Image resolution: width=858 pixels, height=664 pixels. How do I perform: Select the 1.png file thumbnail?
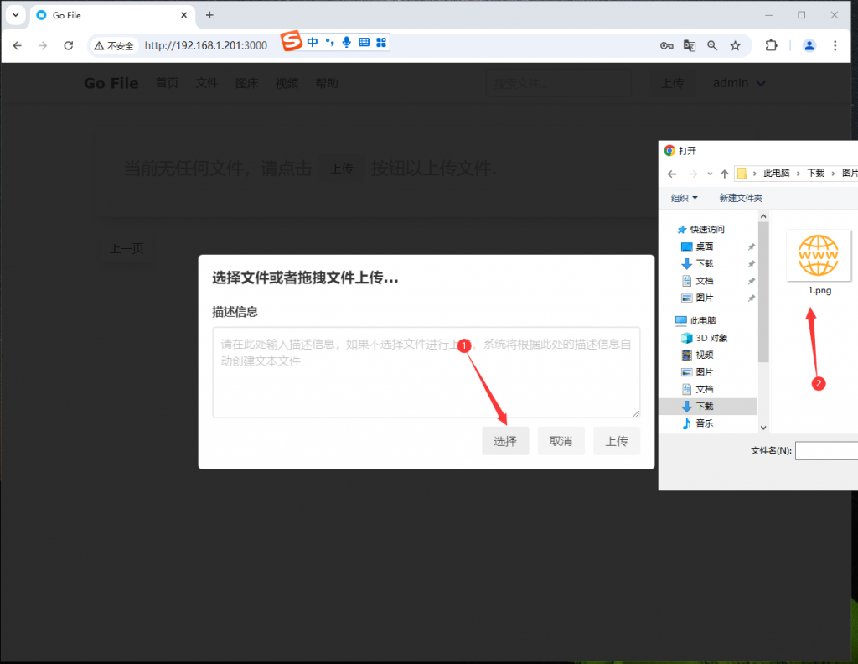click(x=819, y=254)
